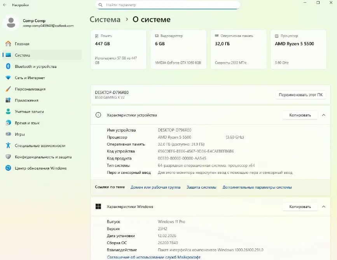Collapse the Windows characteristics section

click(323, 207)
